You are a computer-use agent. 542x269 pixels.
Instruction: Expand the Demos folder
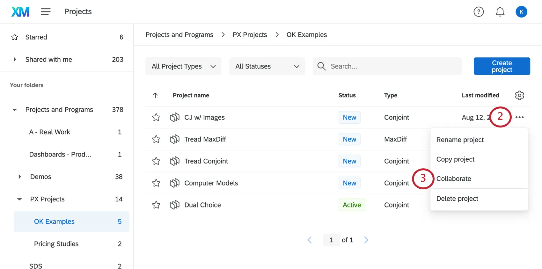(20, 177)
